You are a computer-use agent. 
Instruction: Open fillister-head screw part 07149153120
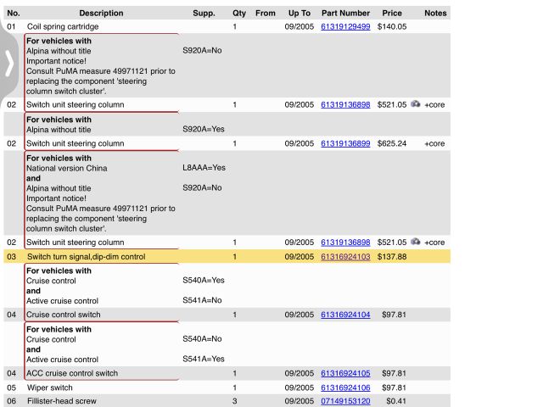(x=345, y=401)
